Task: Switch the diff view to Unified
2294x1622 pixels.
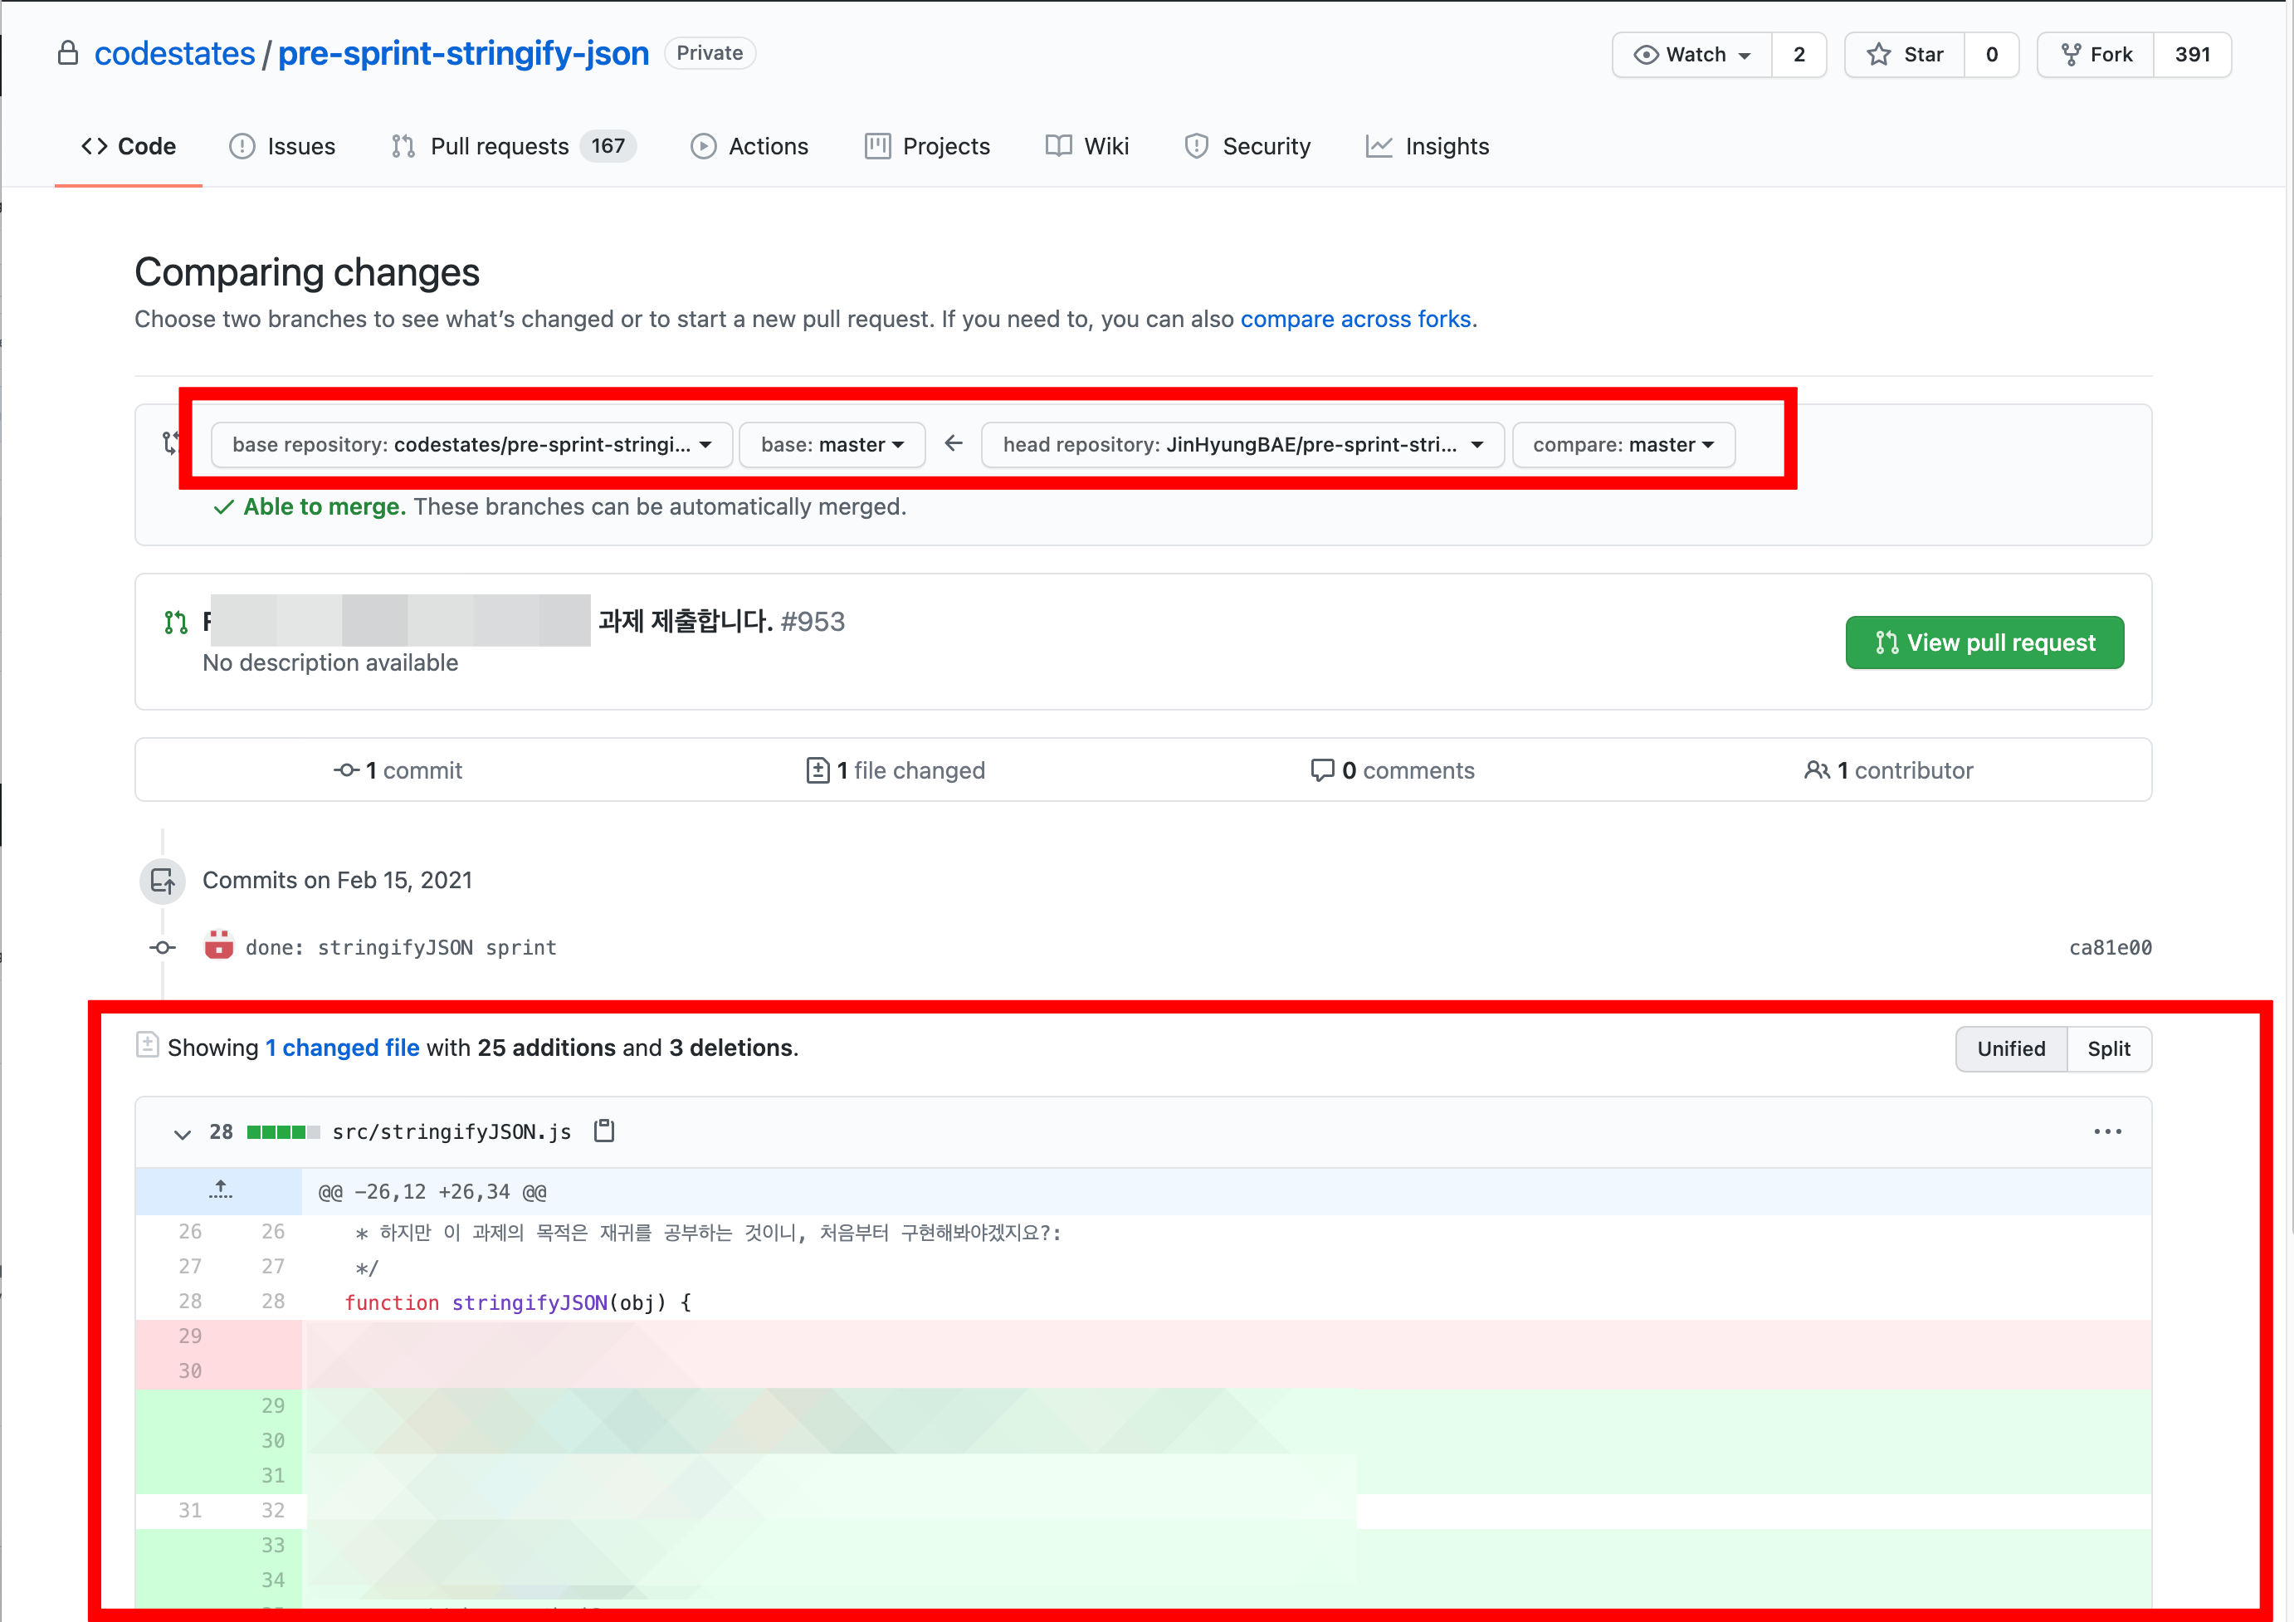Action: click(2010, 1048)
